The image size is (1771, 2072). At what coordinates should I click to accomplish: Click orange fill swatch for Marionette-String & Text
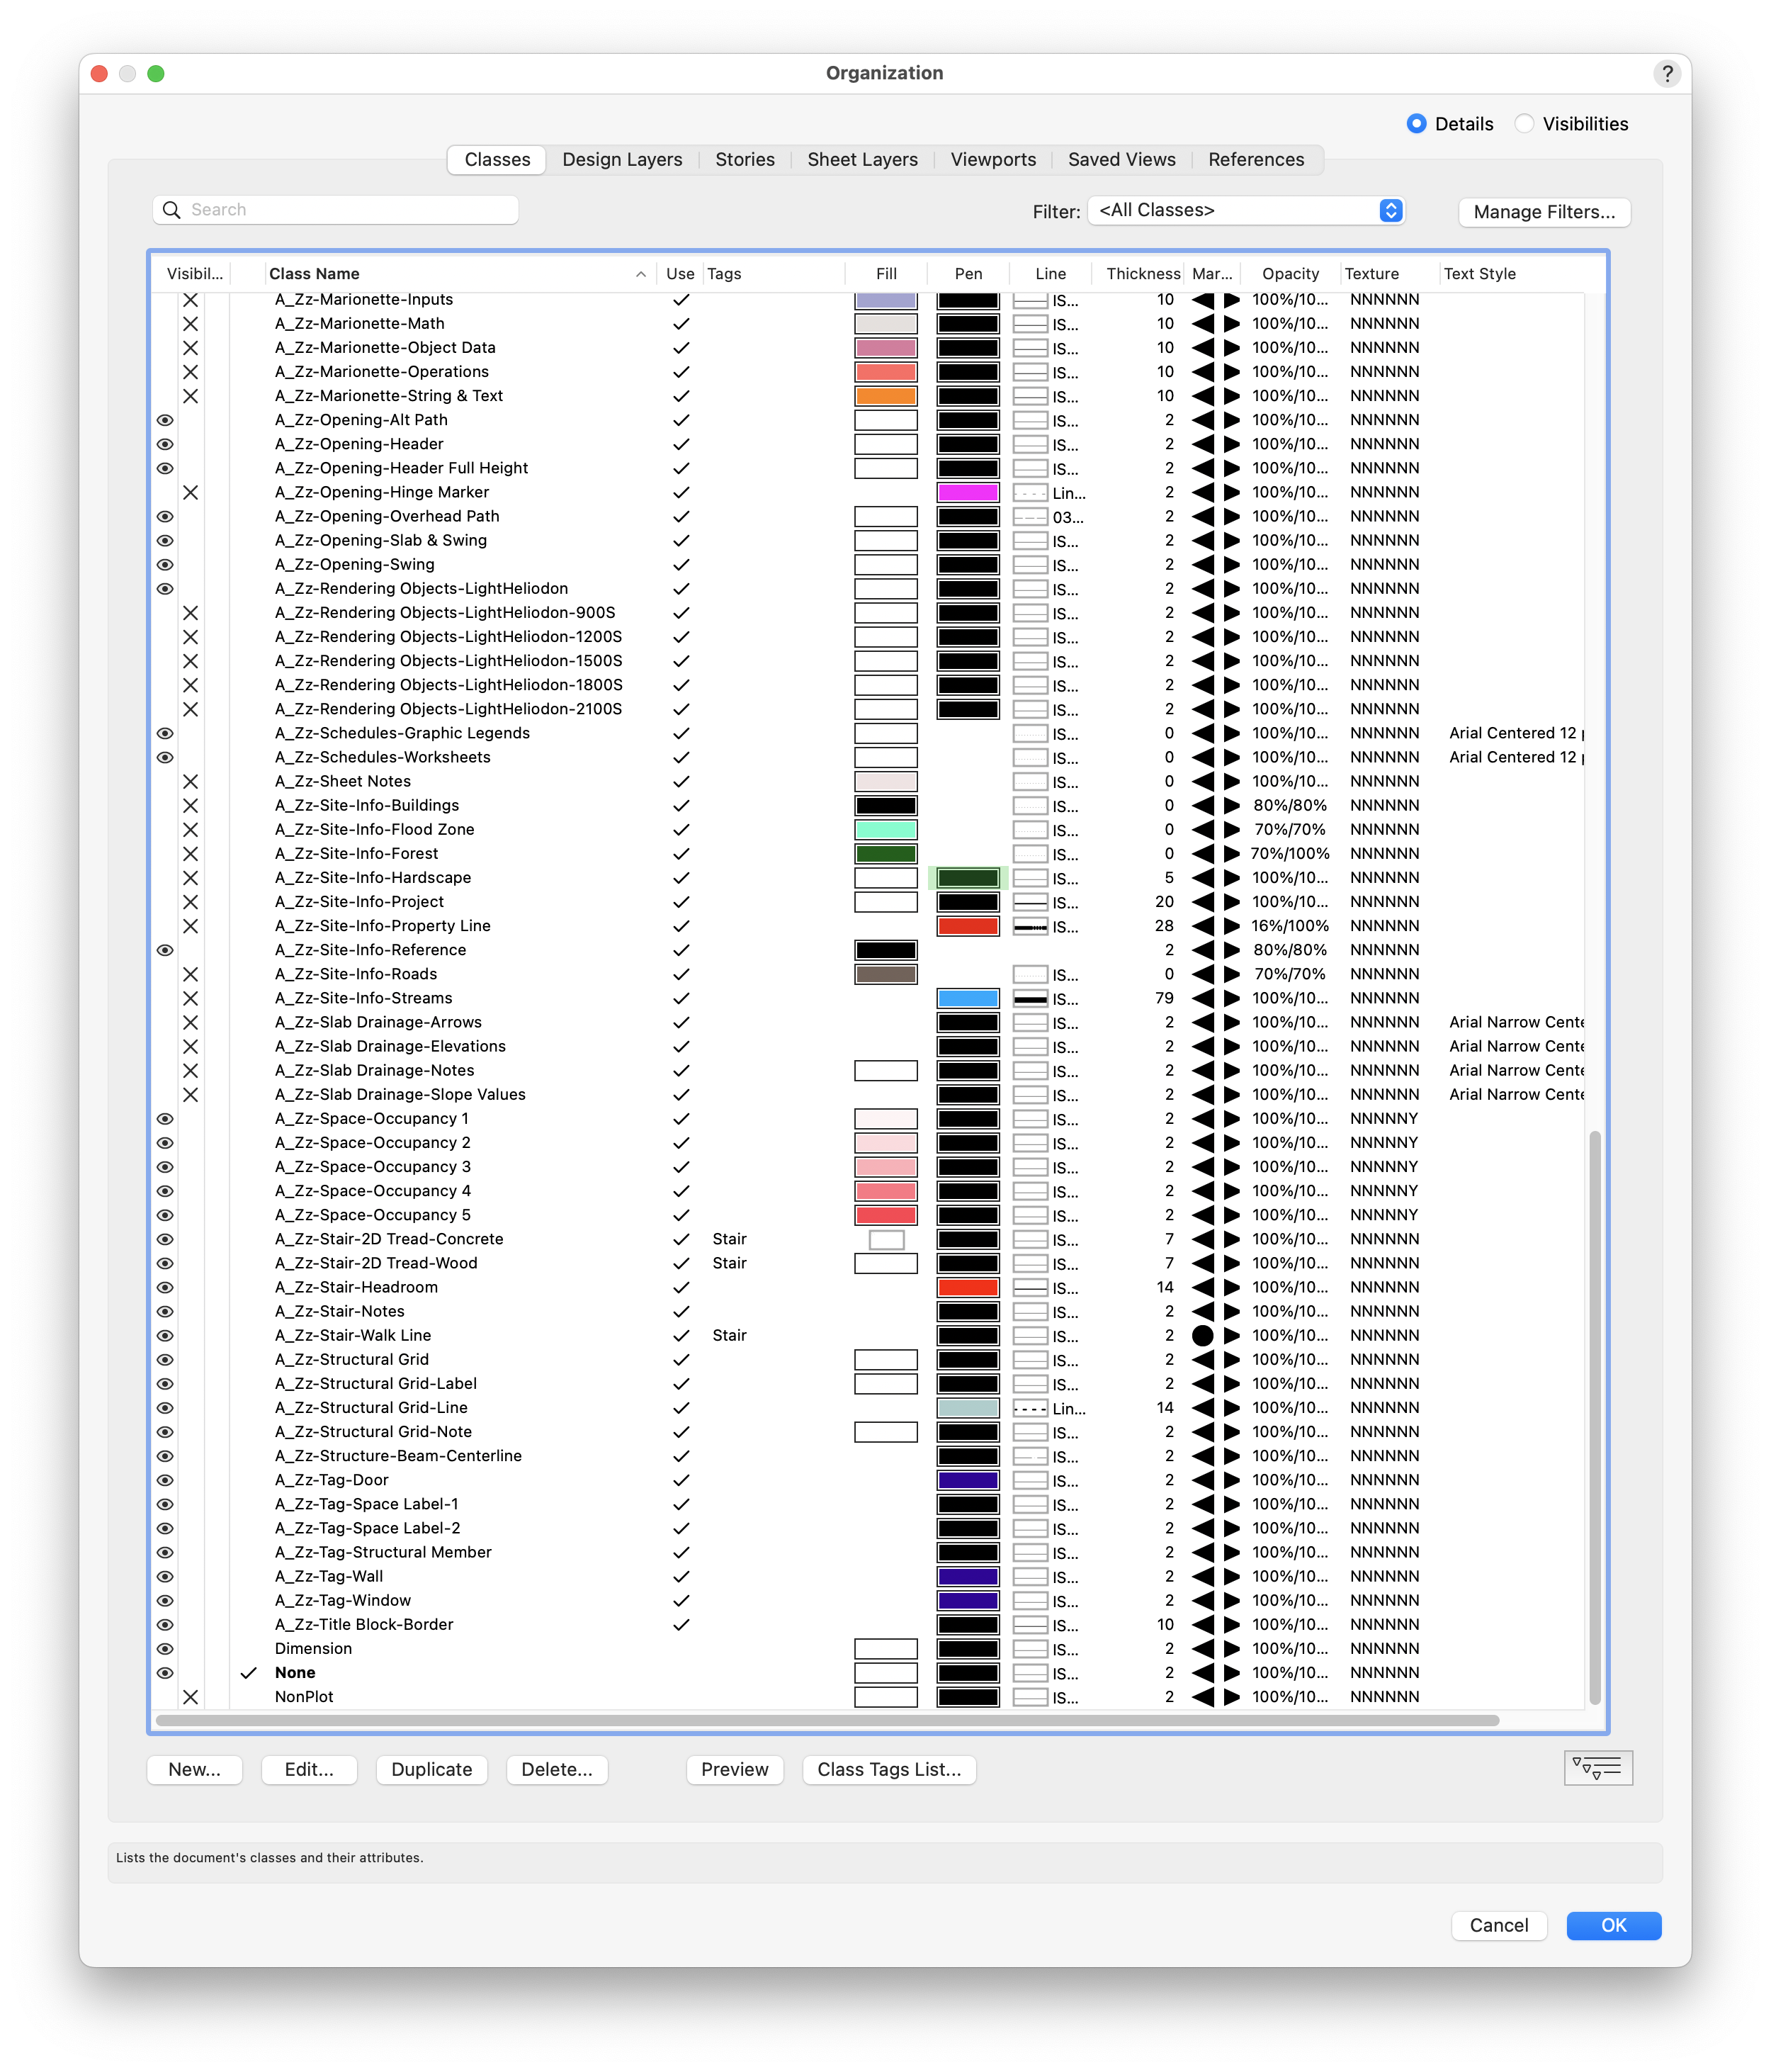[885, 396]
